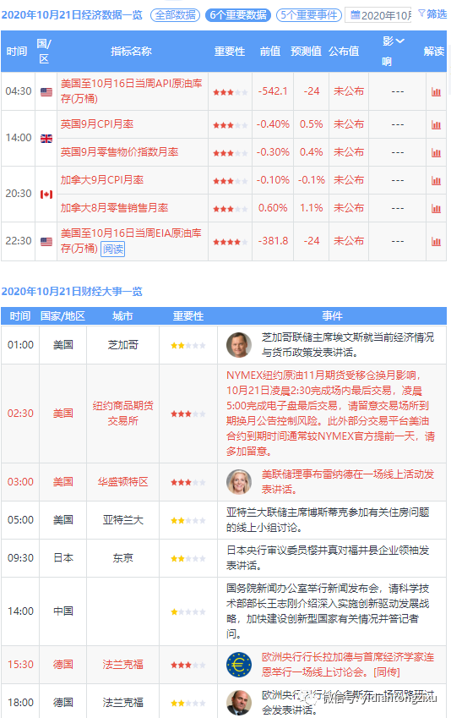Click the 筛选 filter funnel icon

click(421, 14)
